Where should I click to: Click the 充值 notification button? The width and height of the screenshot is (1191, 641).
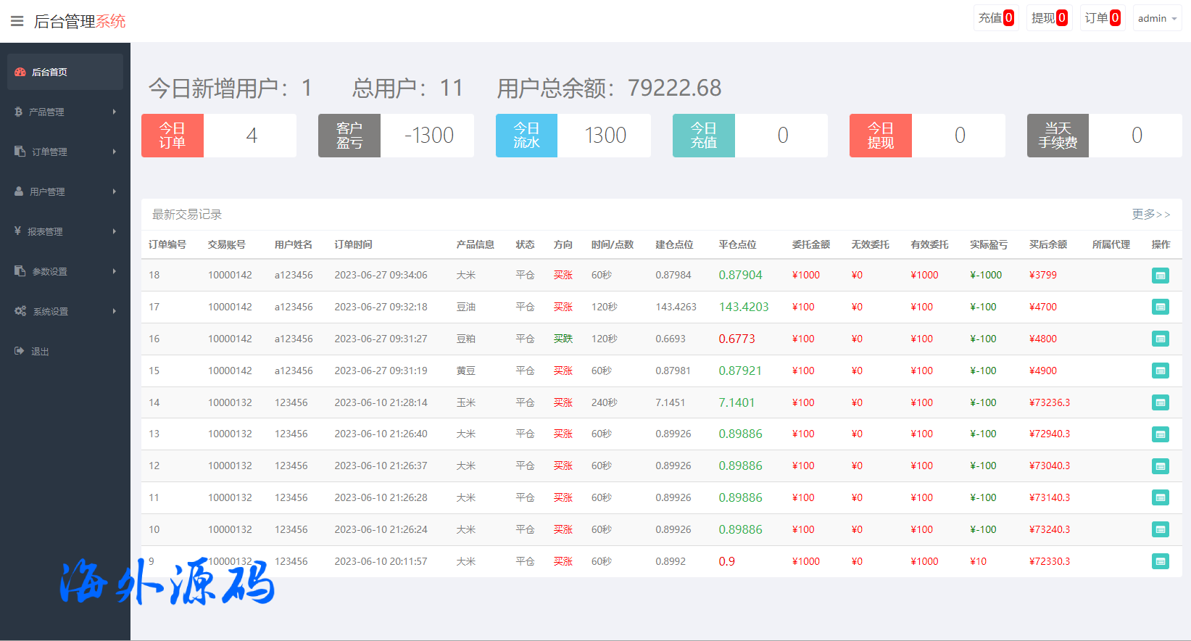tap(996, 18)
